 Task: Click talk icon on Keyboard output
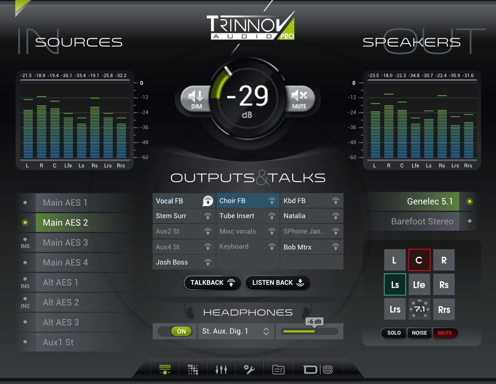pyautogui.click(x=272, y=247)
